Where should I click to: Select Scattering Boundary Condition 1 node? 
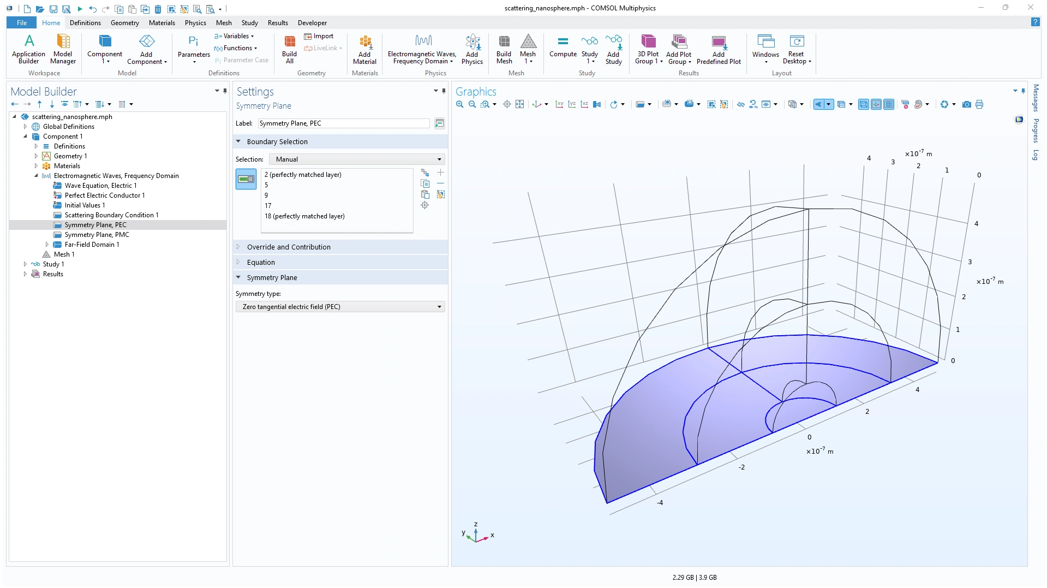click(111, 215)
